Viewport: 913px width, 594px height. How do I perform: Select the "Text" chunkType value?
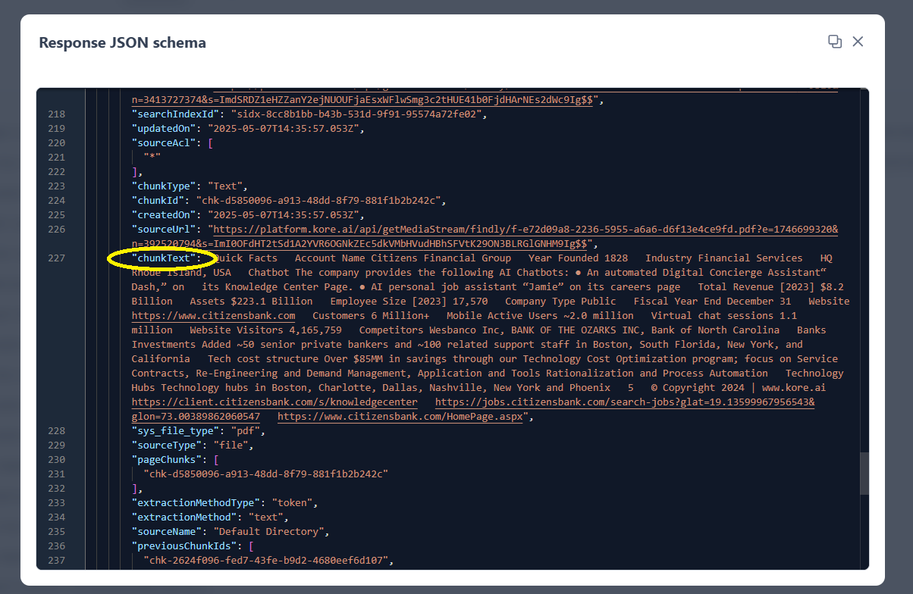click(x=224, y=186)
